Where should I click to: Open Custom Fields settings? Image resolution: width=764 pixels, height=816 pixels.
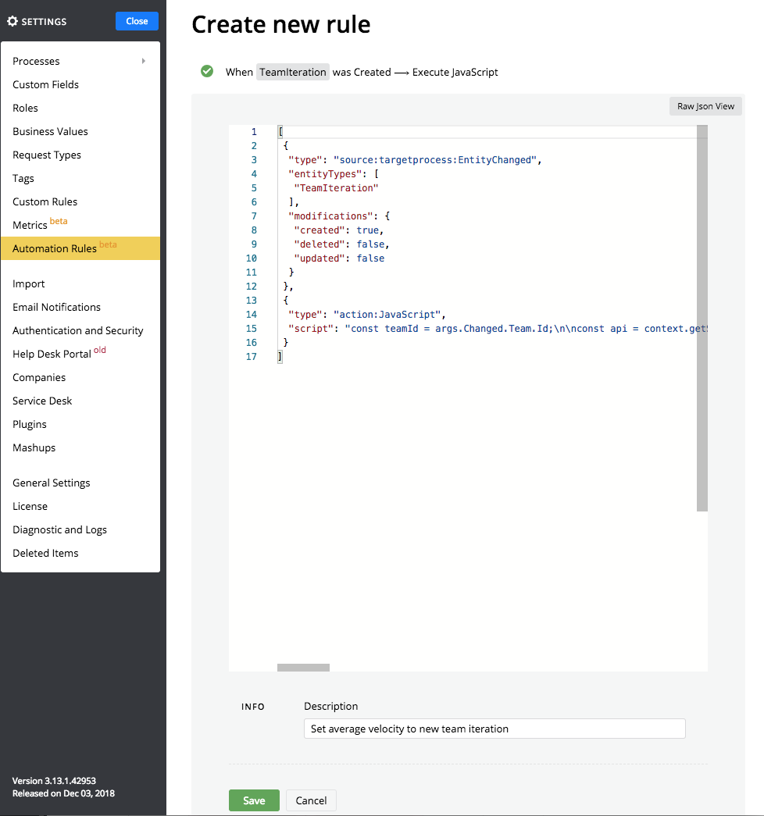pos(46,84)
